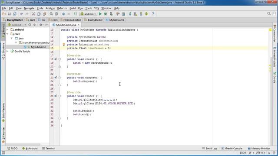The height and width of the screenshot is (156, 278).
Task: Open the AVD Manager icon
Action: tap(136, 14)
